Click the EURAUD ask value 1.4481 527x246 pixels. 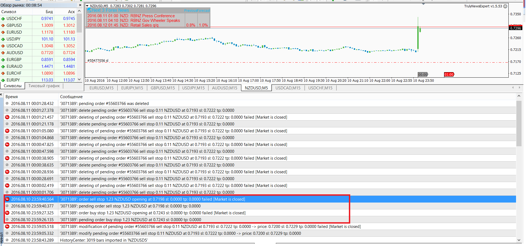click(69, 66)
